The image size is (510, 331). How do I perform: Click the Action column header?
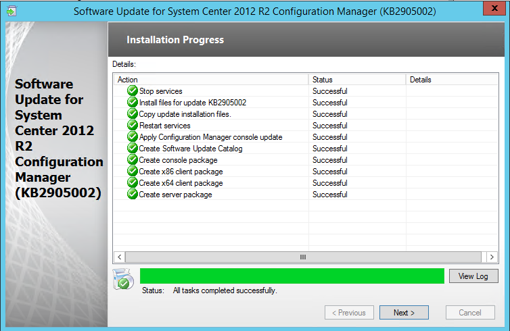click(x=211, y=80)
